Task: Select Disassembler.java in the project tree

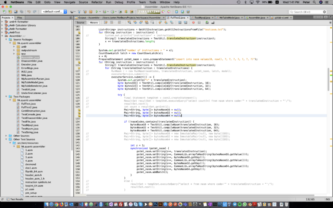Action: point(32,61)
